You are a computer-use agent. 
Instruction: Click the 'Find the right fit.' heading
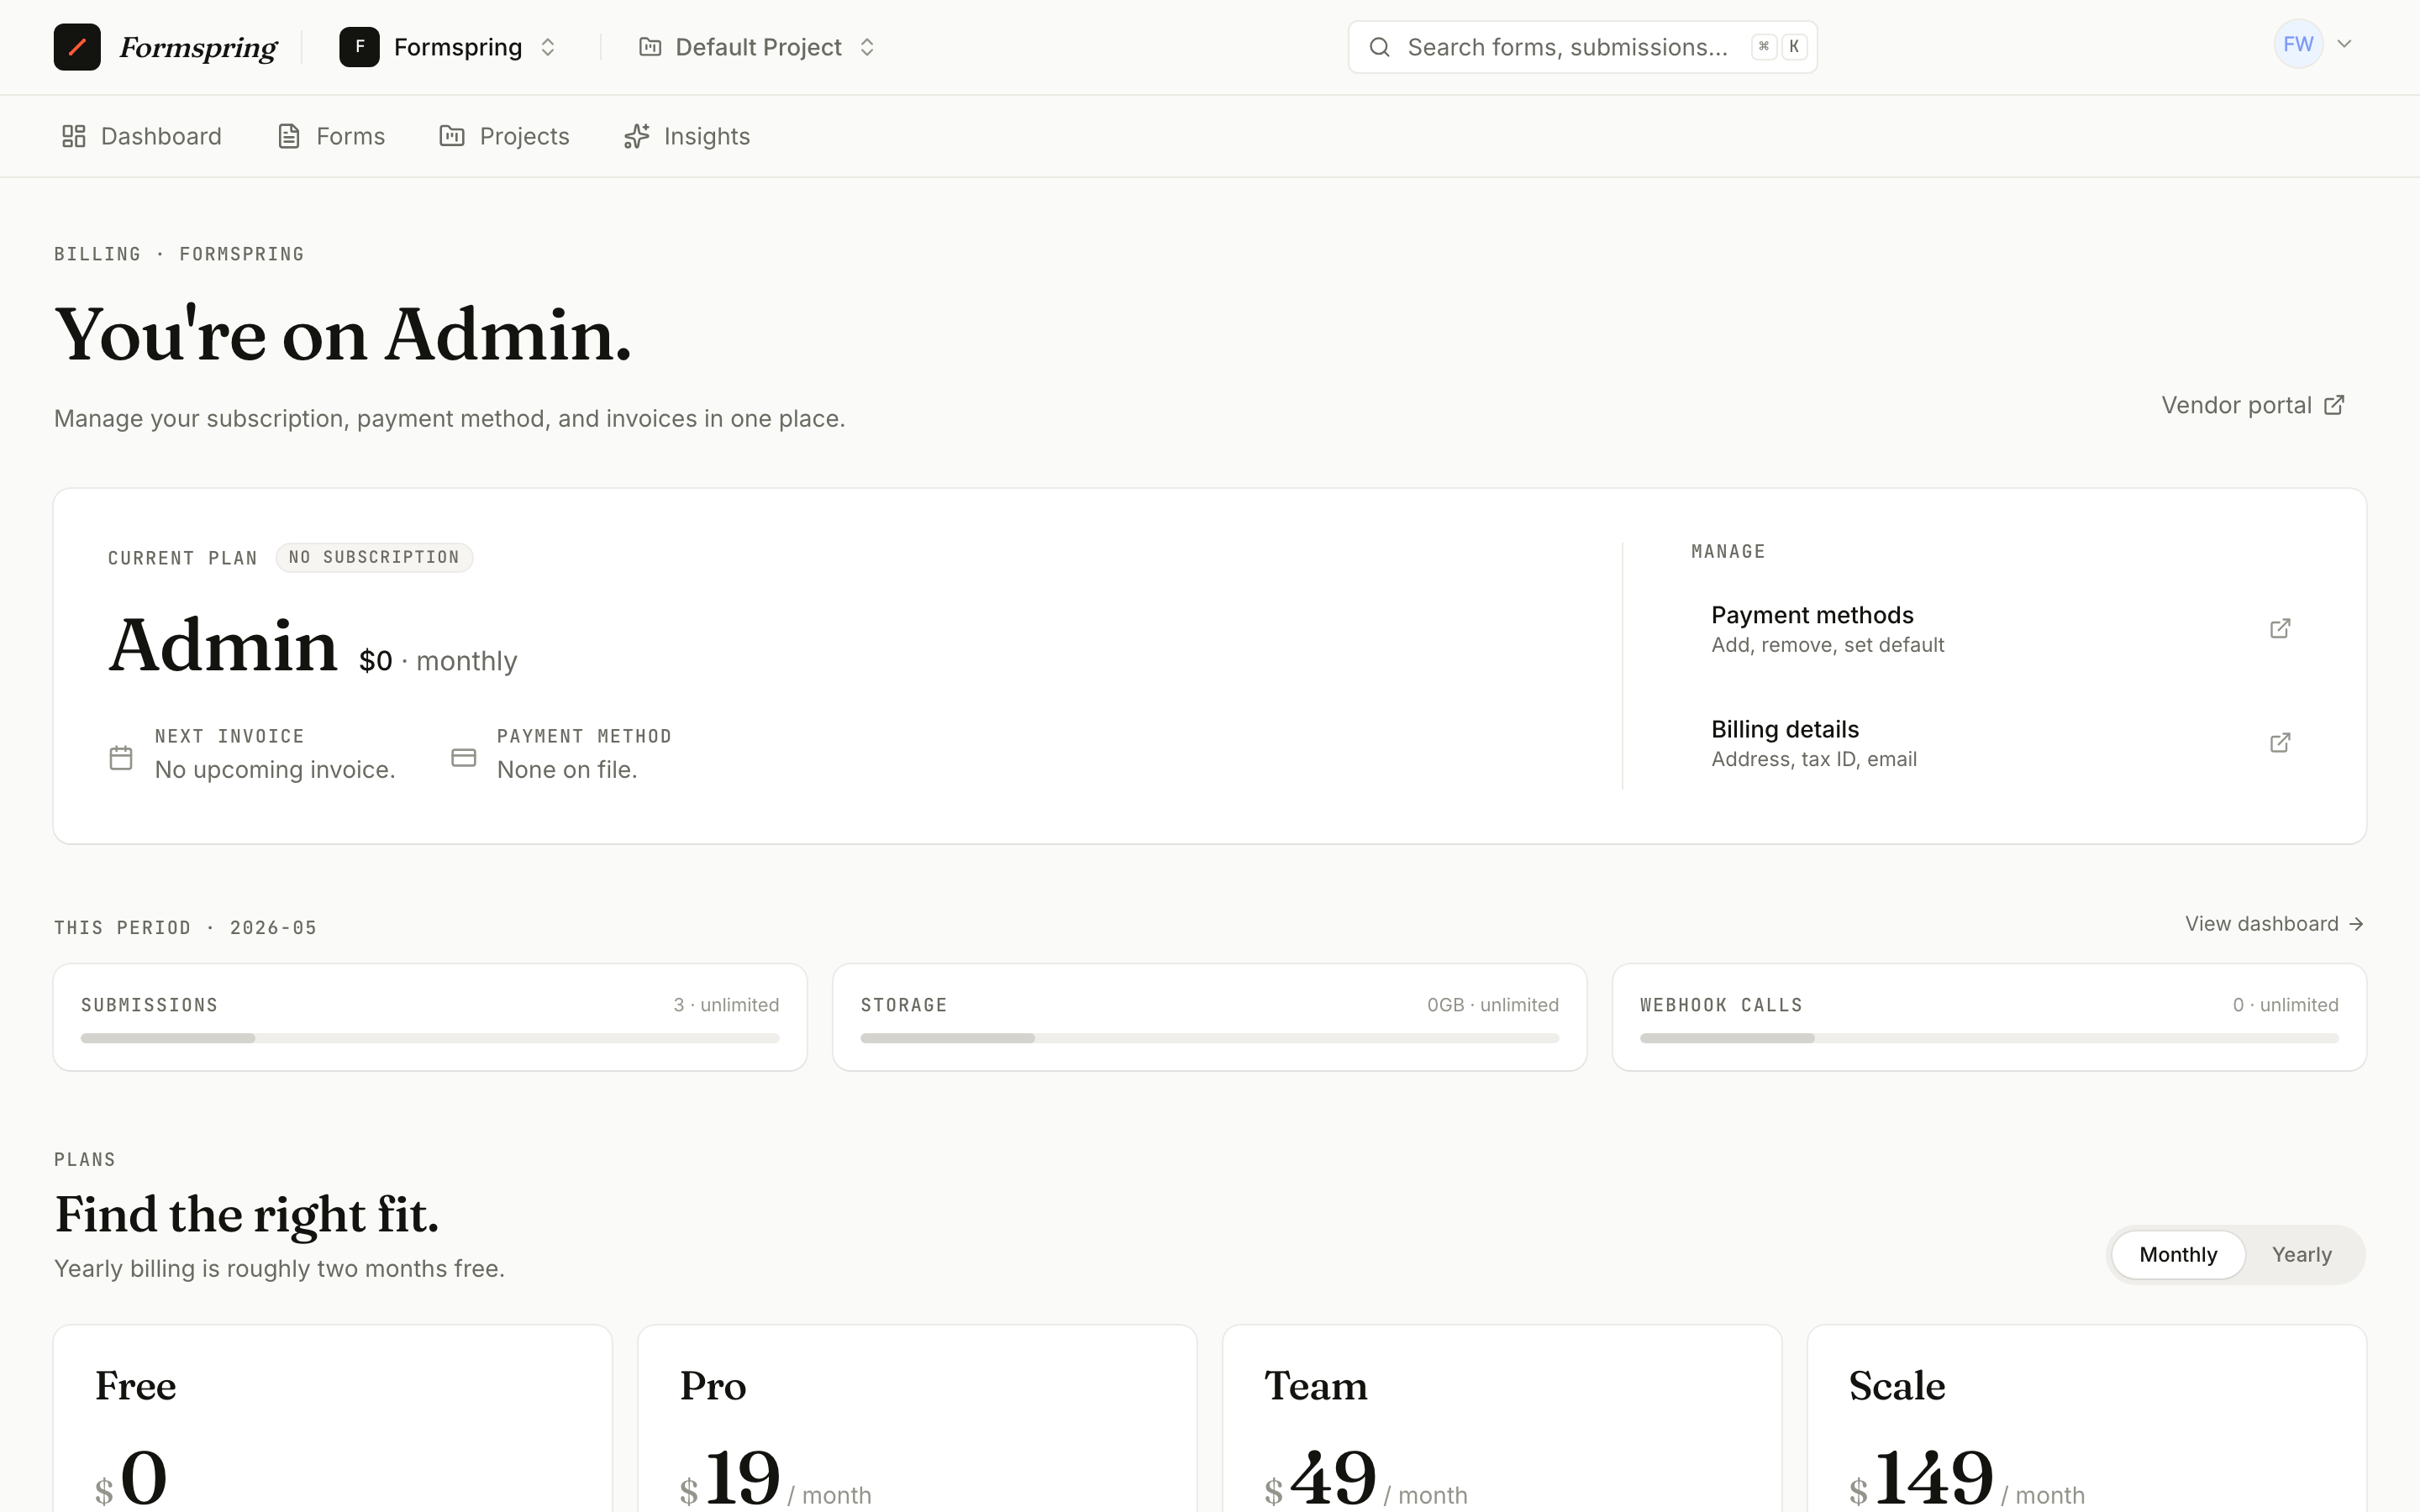click(x=246, y=1215)
